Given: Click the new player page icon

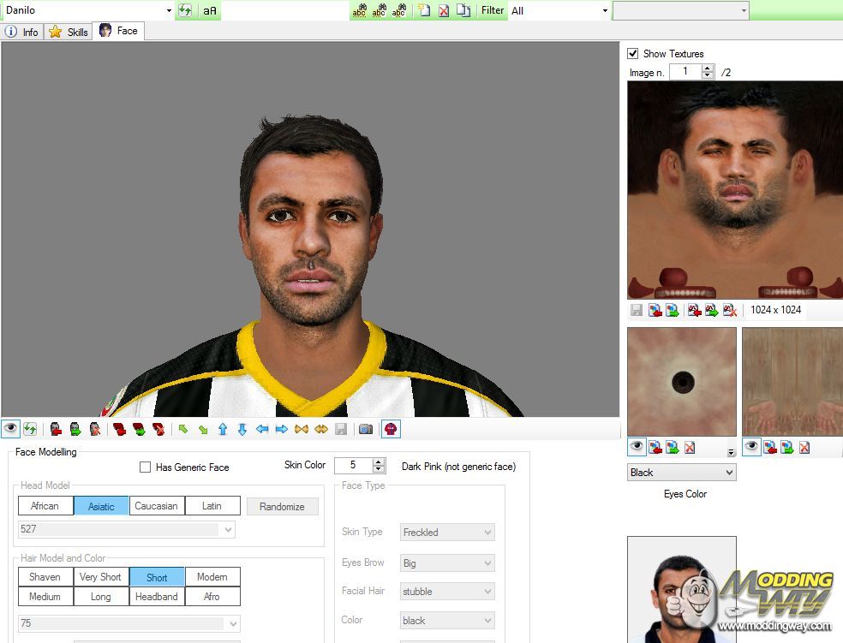Looking at the screenshot, I should [x=424, y=10].
